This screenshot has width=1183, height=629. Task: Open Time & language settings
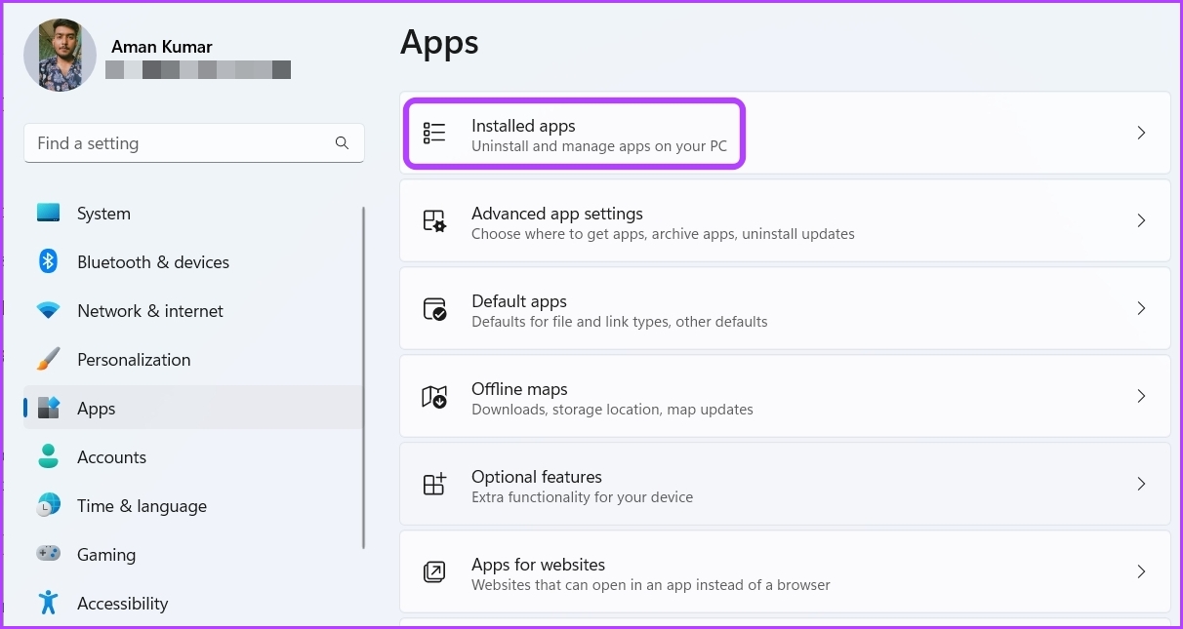point(193,506)
